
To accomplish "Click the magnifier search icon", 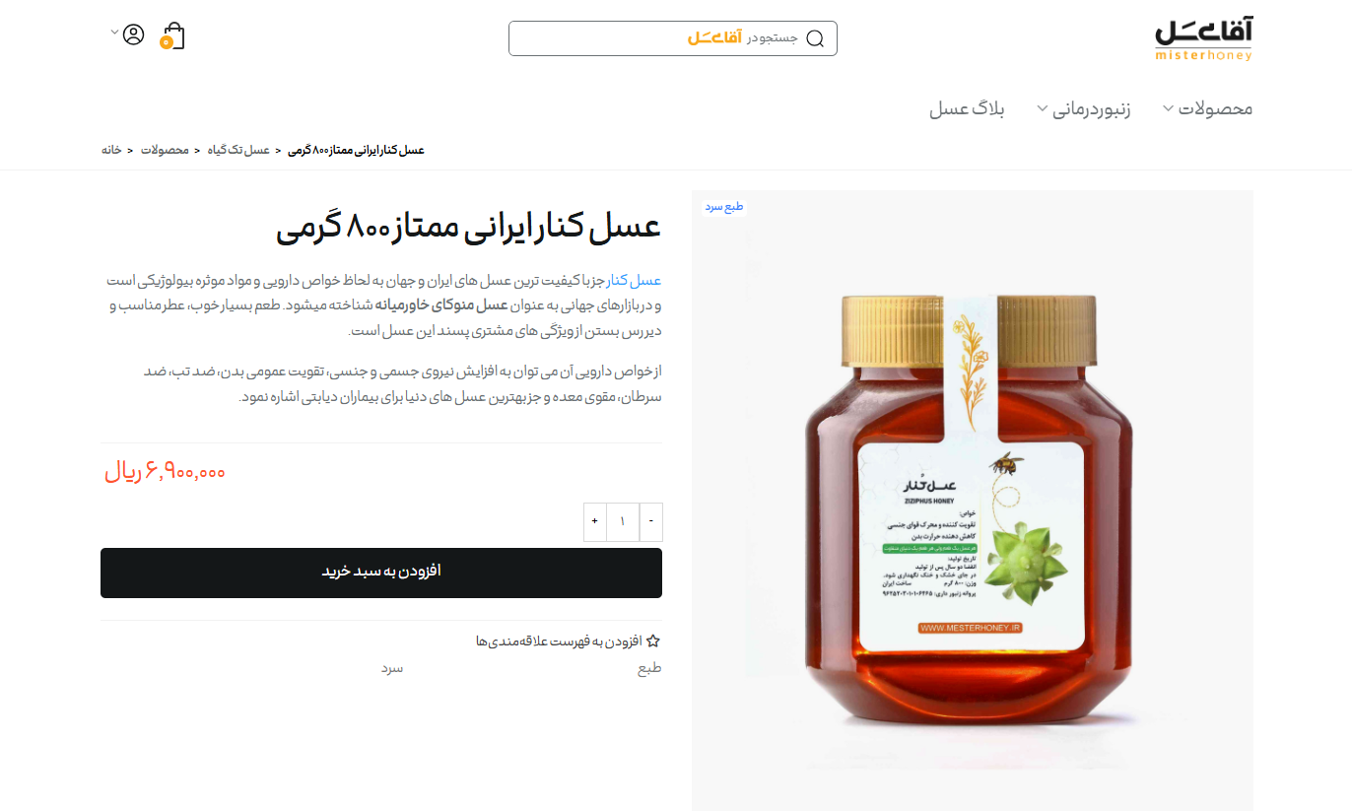I will (x=815, y=38).
